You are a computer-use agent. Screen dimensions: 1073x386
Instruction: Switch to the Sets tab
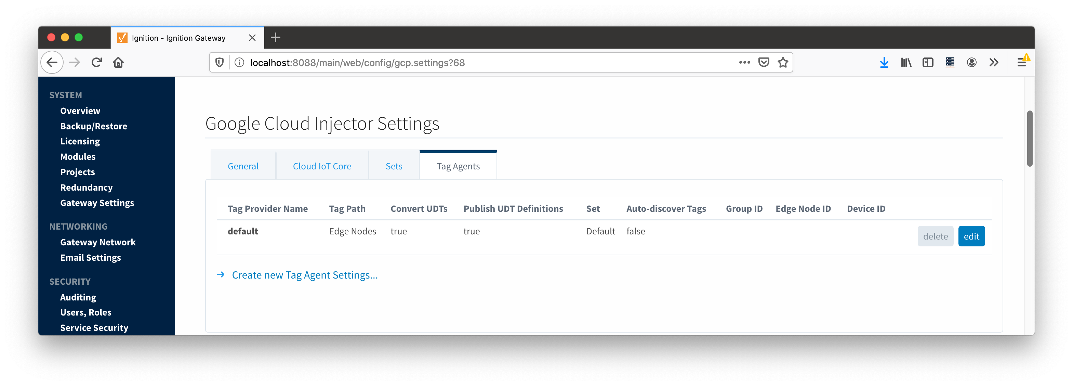click(394, 166)
